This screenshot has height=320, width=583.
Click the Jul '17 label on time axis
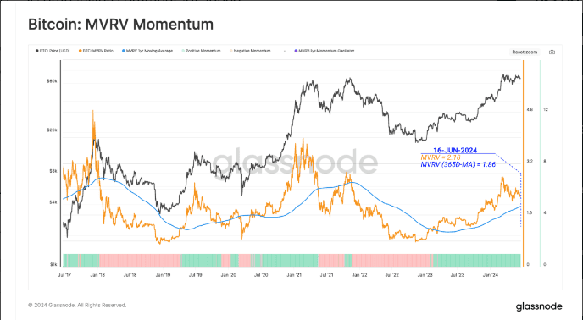(64, 275)
